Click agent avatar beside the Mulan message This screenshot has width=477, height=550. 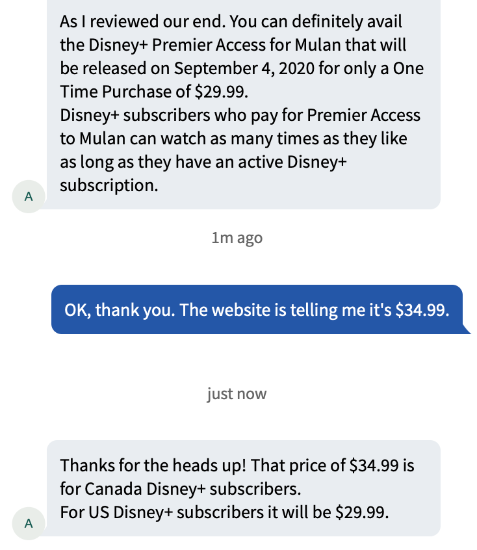tap(28, 196)
